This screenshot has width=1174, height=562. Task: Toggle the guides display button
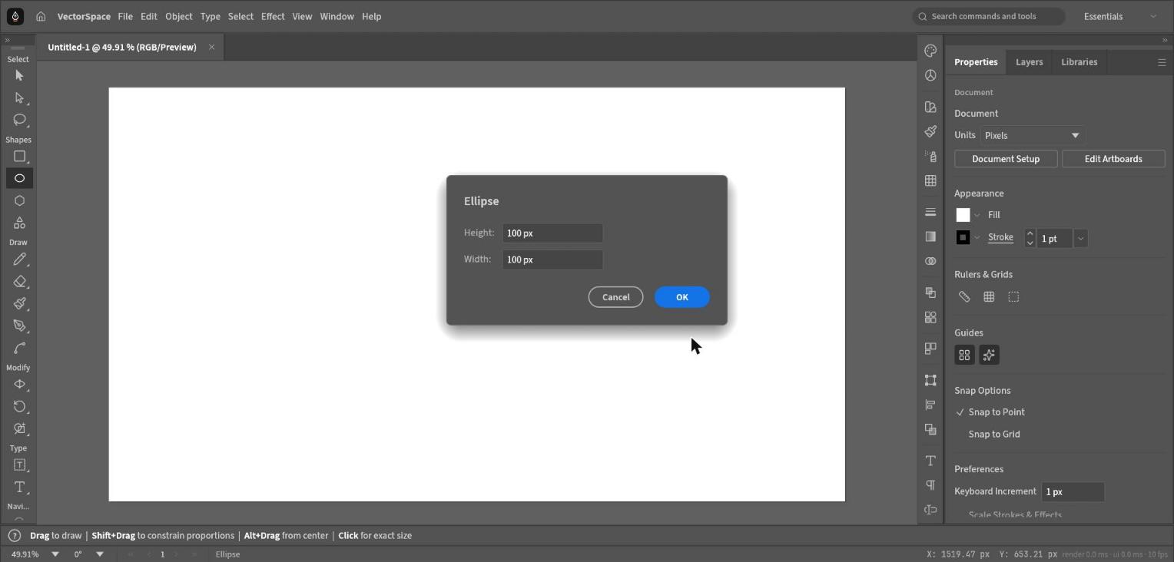[x=964, y=355]
